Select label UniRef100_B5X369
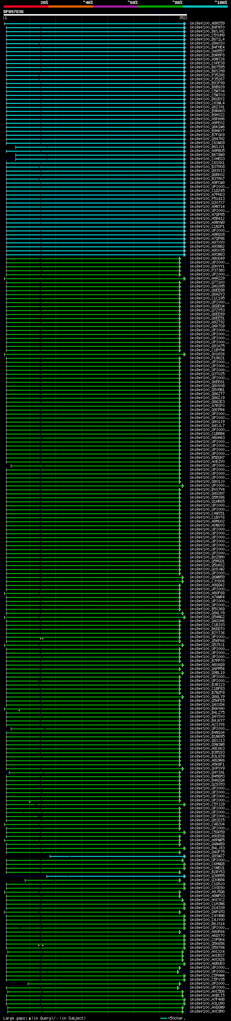The image size is (231, 1021). coord(207,609)
